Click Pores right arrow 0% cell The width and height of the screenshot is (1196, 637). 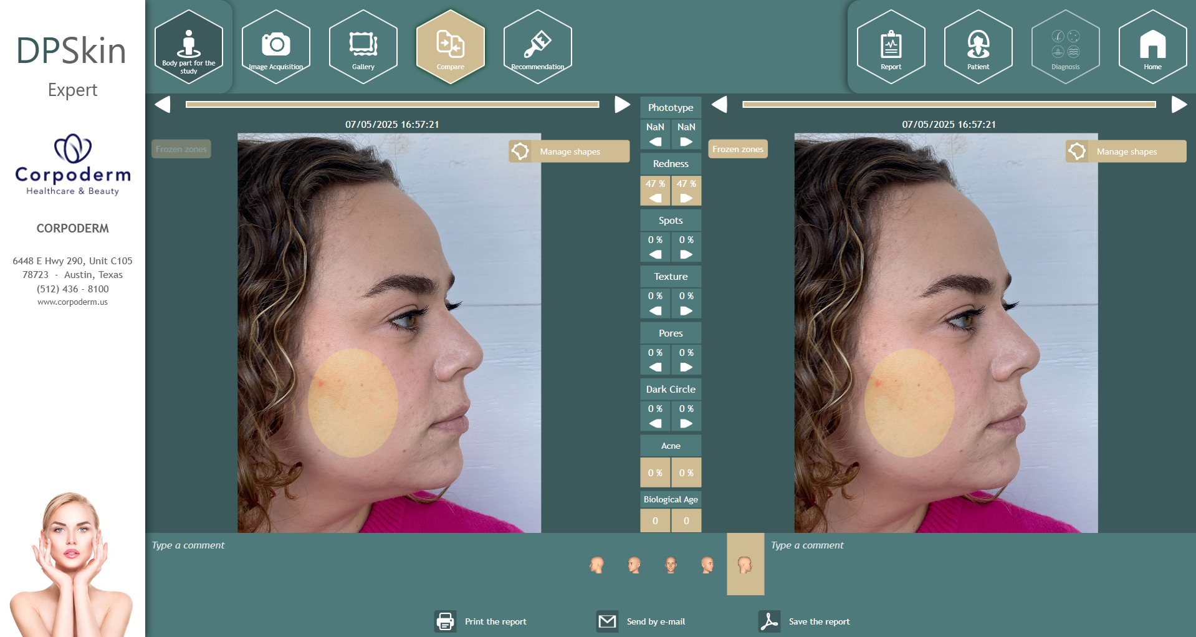[x=686, y=360]
